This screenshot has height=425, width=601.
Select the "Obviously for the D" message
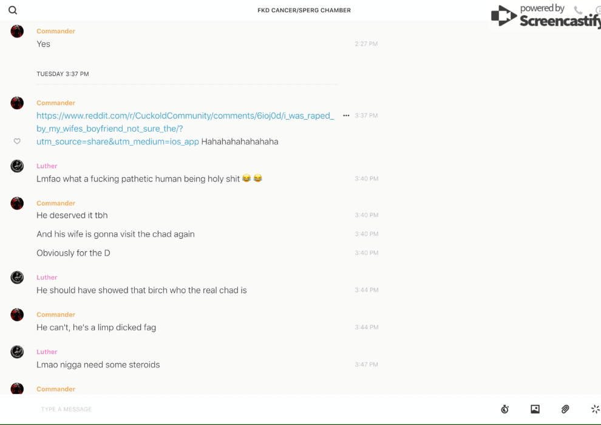point(73,253)
